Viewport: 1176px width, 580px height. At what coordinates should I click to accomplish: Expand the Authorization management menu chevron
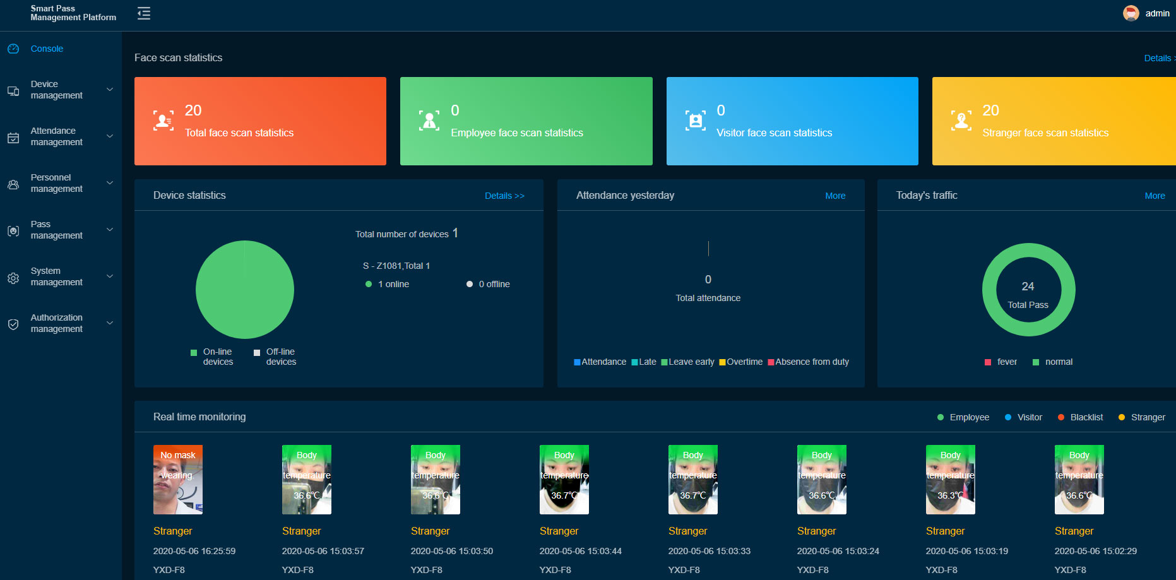click(110, 323)
